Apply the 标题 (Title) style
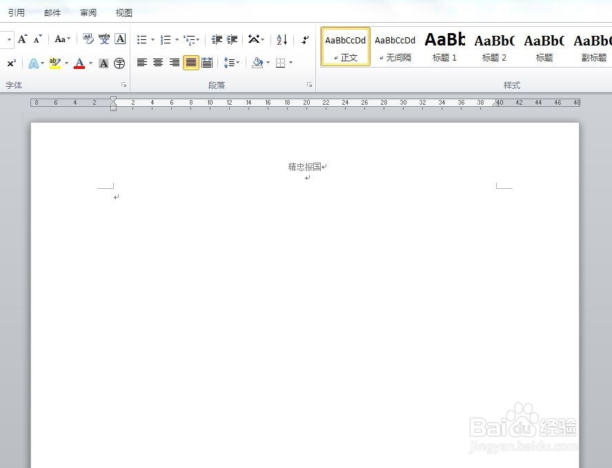This screenshot has height=468, width=612. click(544, 47)
